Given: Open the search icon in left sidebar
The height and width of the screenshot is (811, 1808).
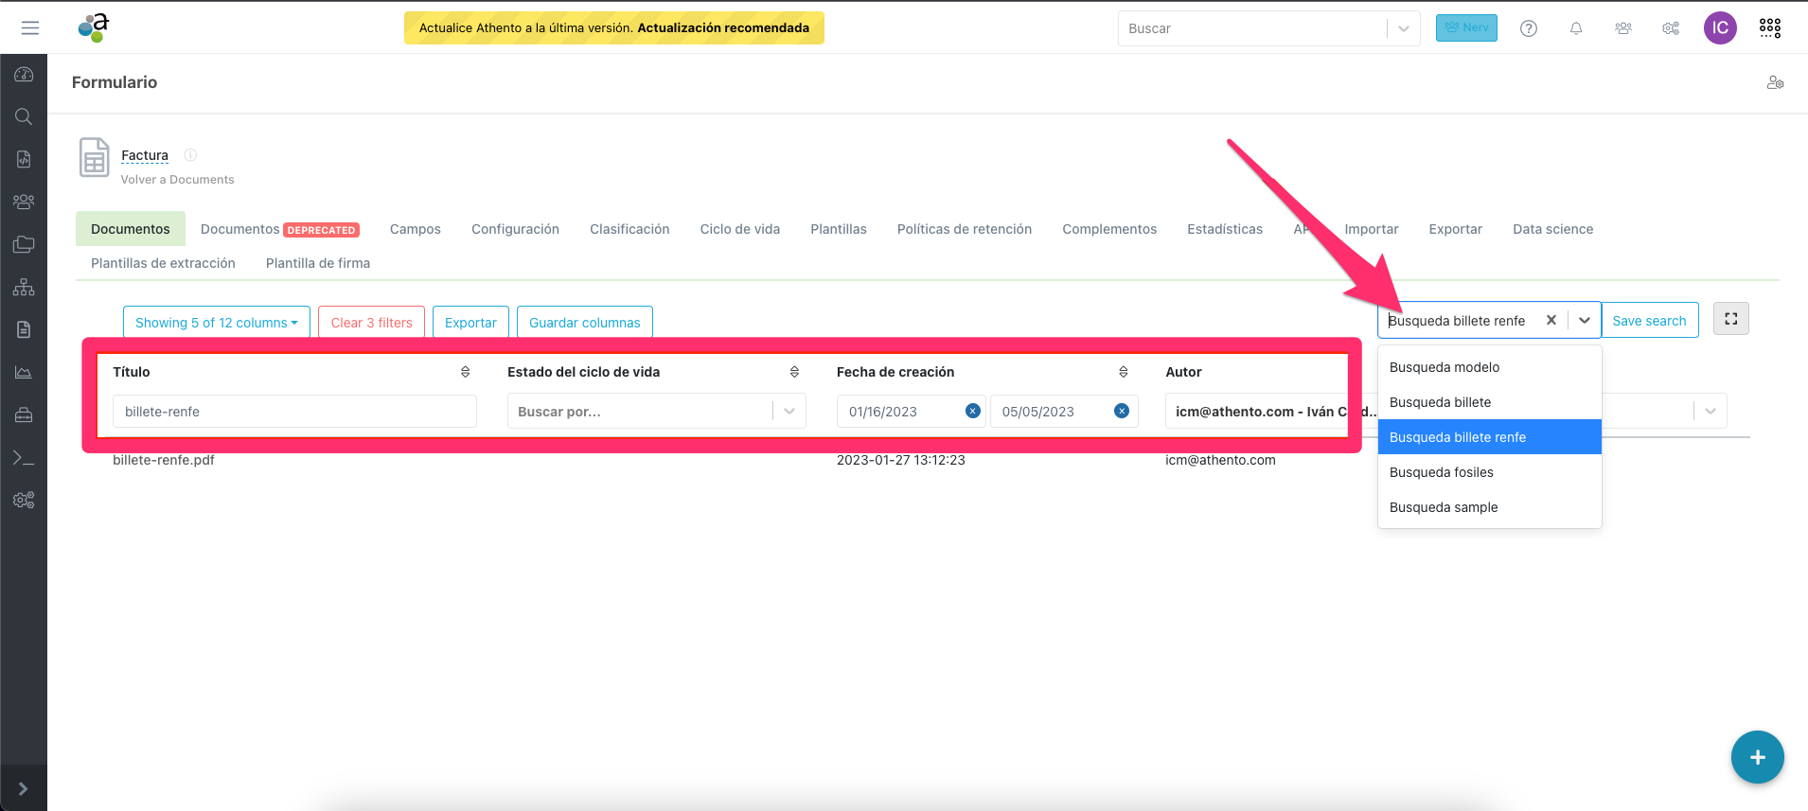Looking at the screenshot, I should click(x=24, y=116).
